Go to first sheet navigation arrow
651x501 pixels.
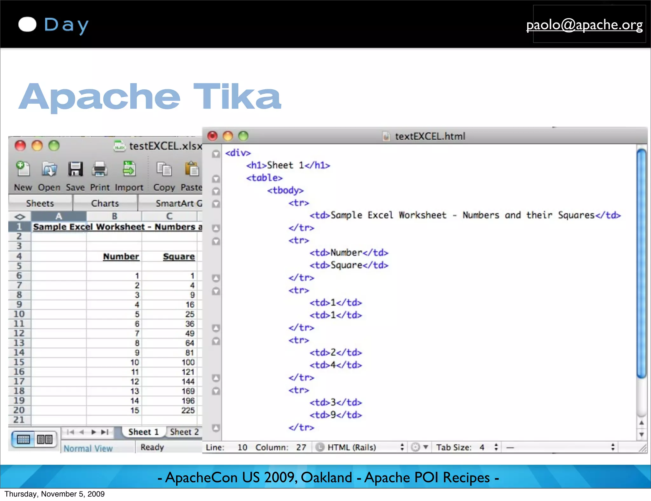70,432
